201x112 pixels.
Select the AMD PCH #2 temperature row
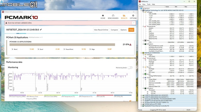[x=171, y=39]
